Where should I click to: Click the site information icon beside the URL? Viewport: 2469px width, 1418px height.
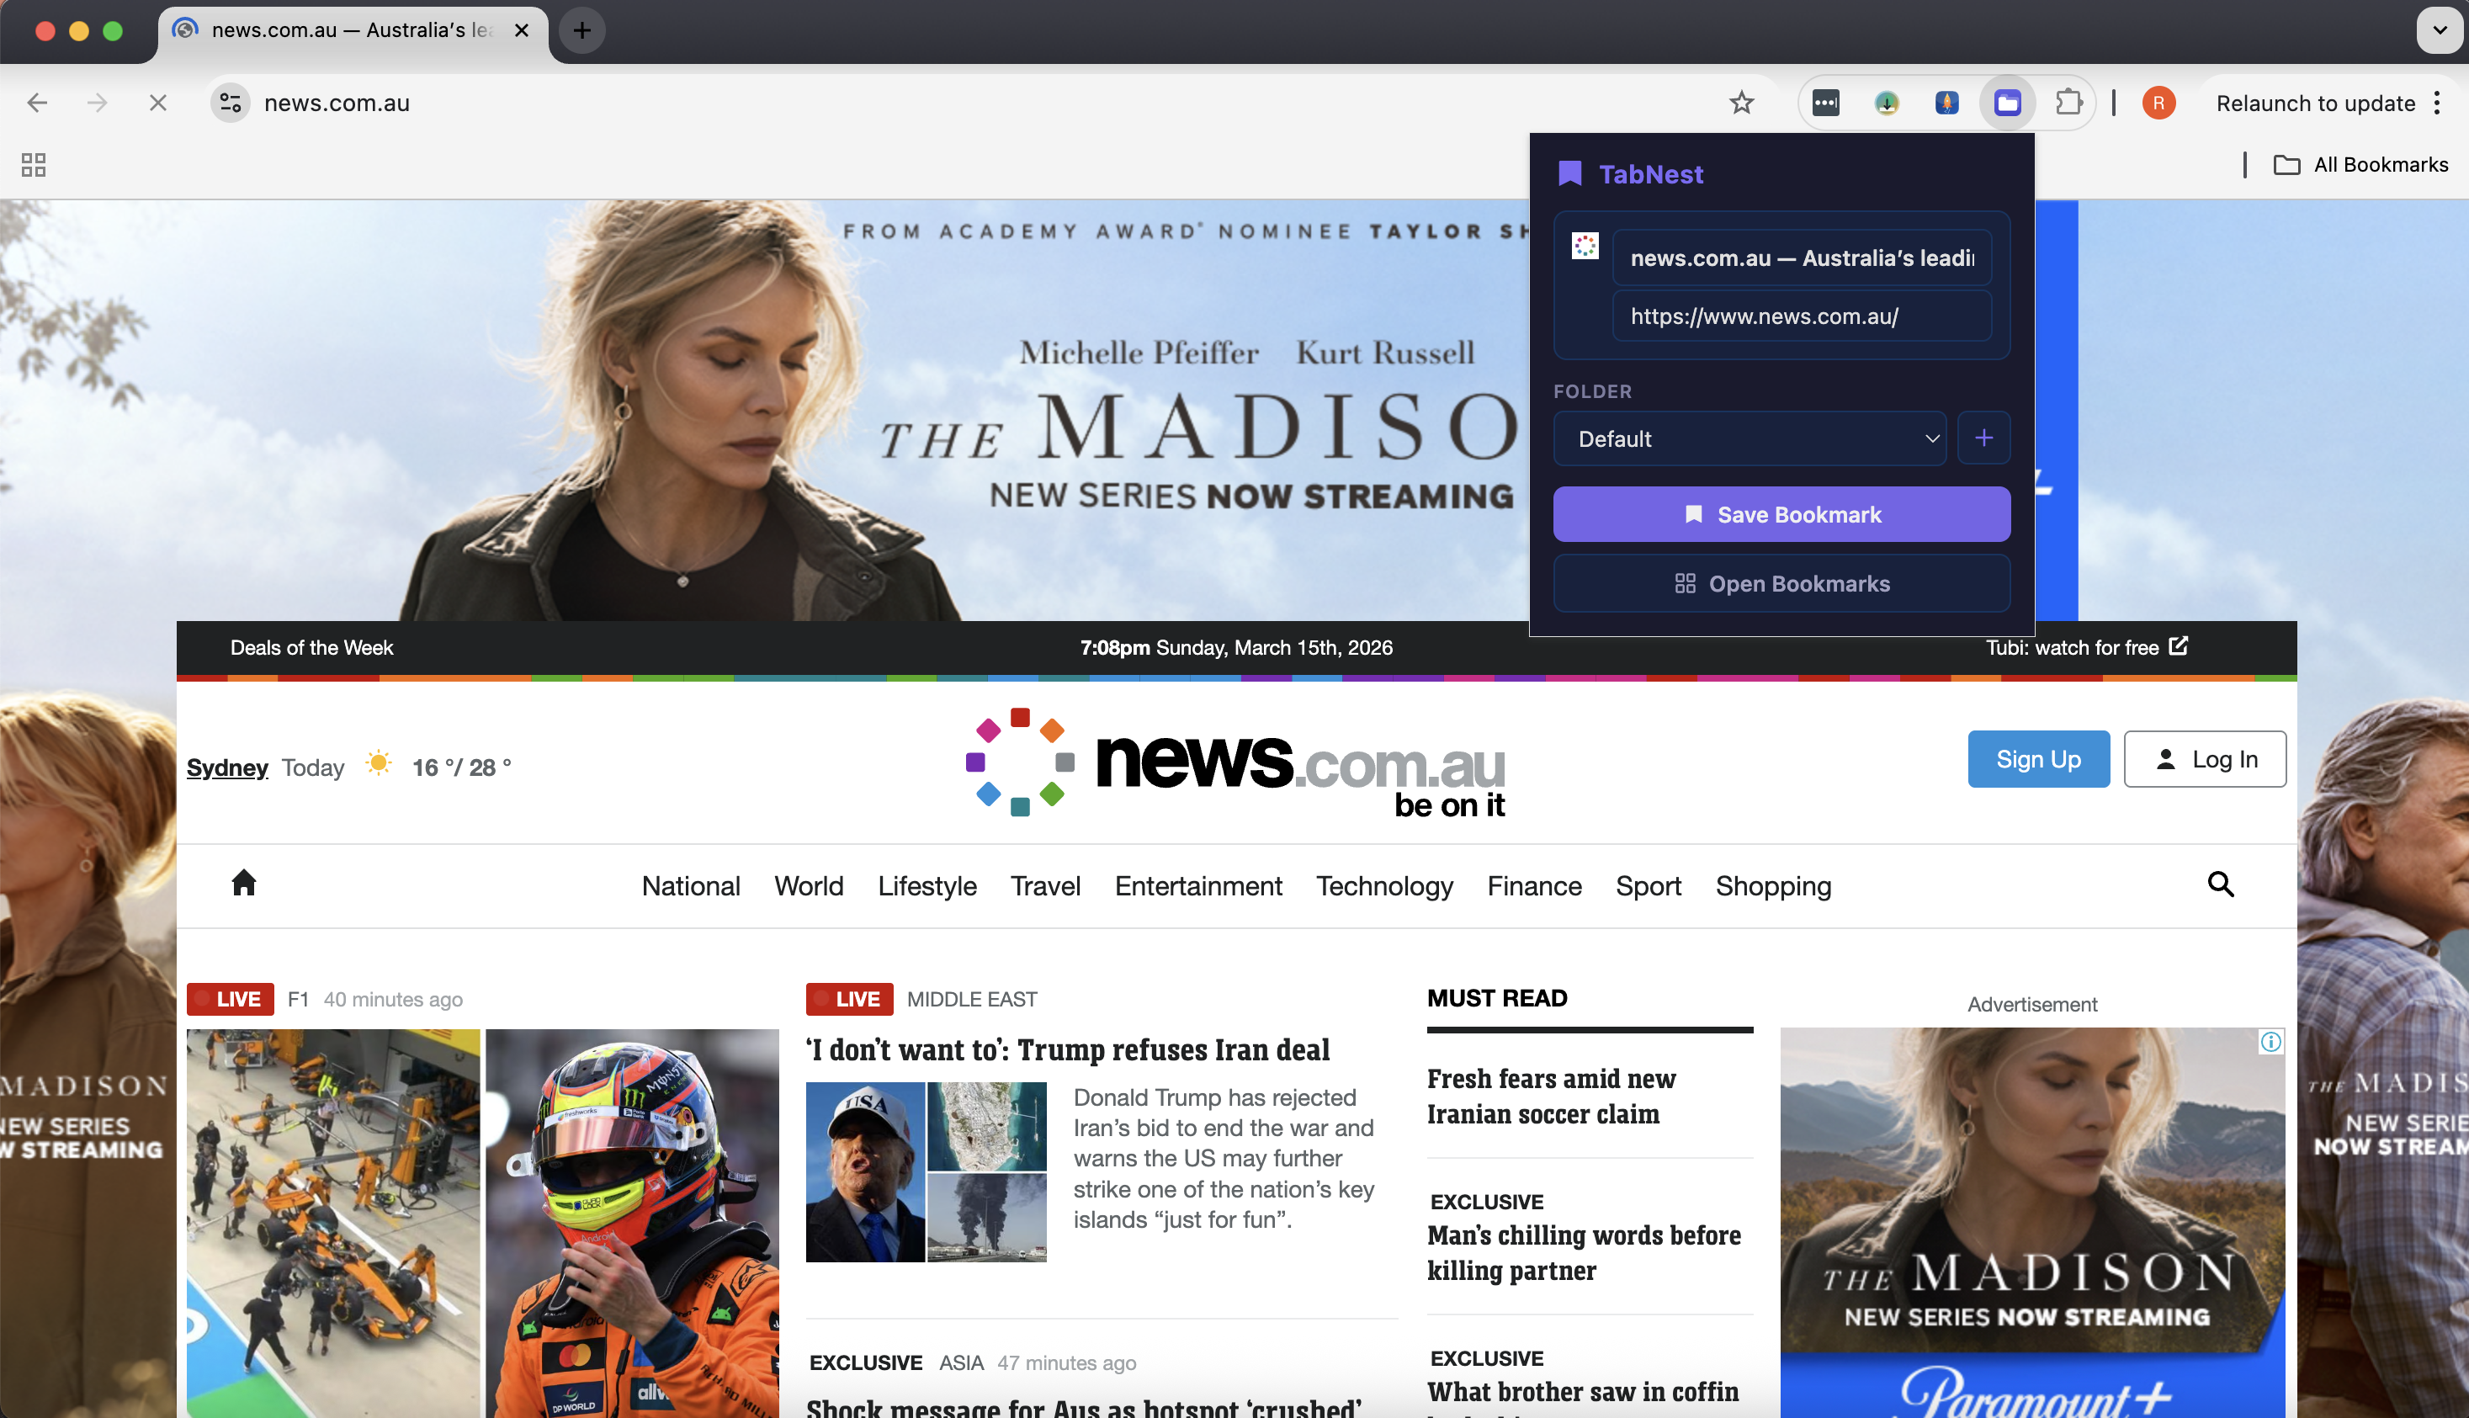point(229,103)
